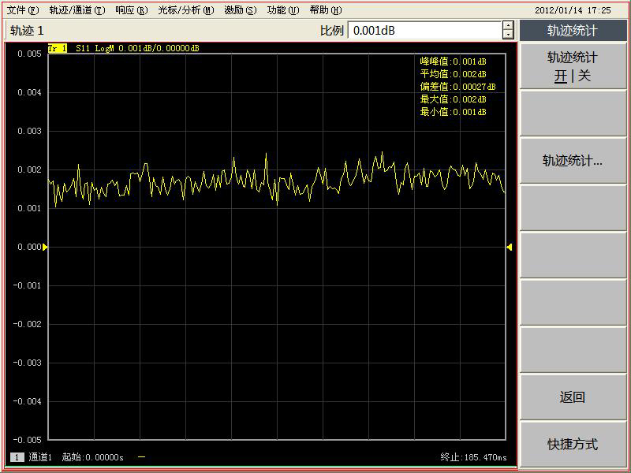
Task: Open the 响应(R) menu
Action: click(x=131, y=10)
